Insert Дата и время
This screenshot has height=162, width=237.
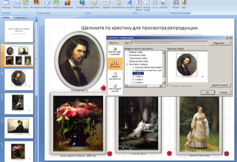[x=139, y=5]
